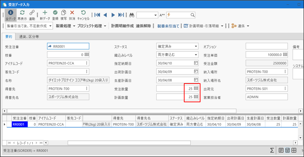304x157 pixels.
Task: Switch to form-only layout status icon
Action: coord(281,150)
